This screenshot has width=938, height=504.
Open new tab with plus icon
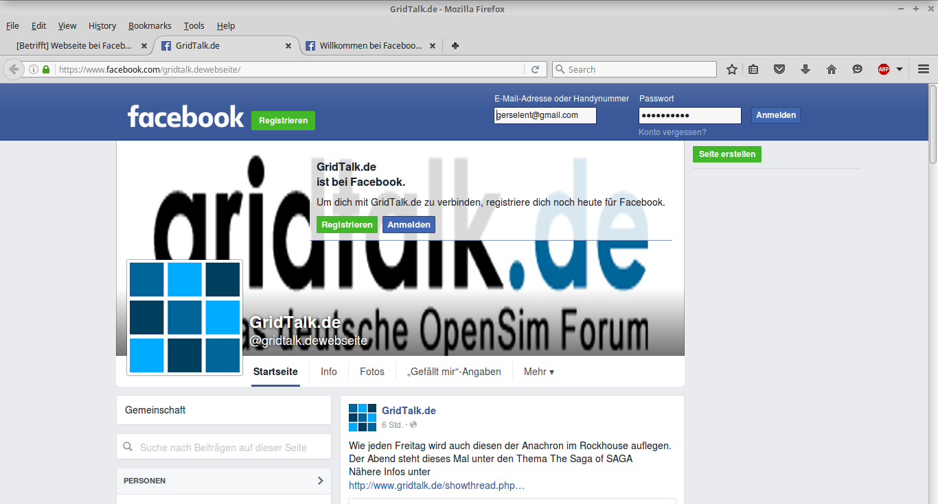tap(455, 46)
